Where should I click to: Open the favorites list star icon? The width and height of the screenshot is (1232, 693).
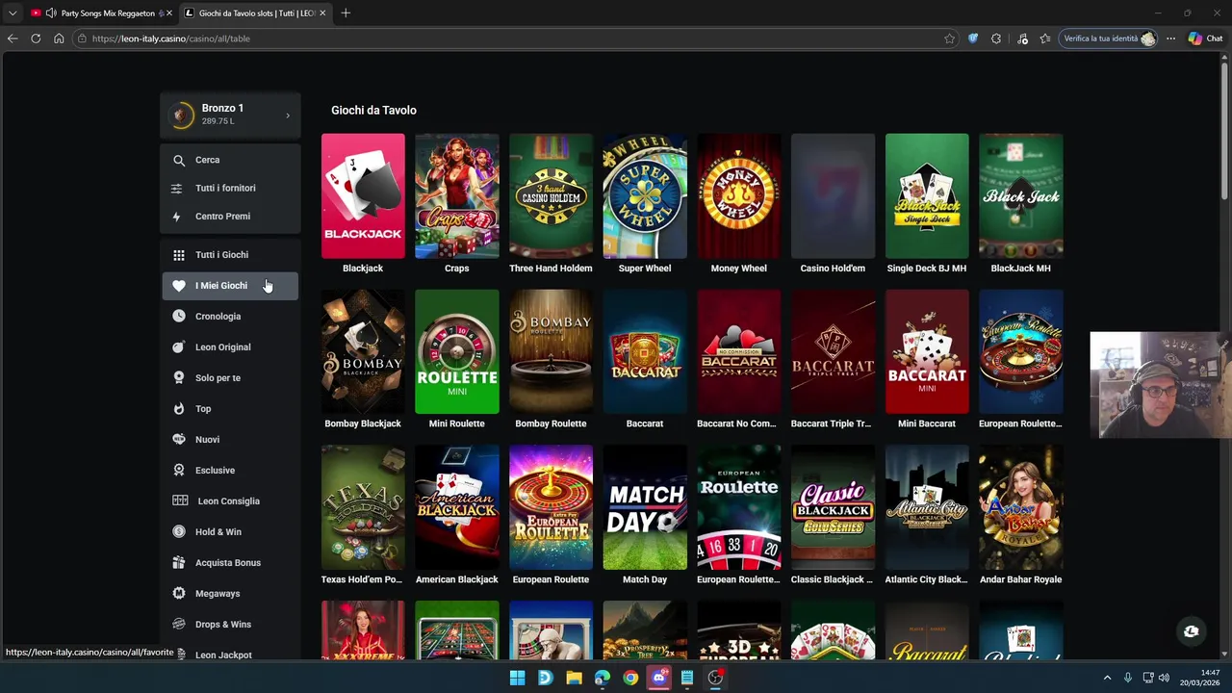click(x=1045, y=38)
